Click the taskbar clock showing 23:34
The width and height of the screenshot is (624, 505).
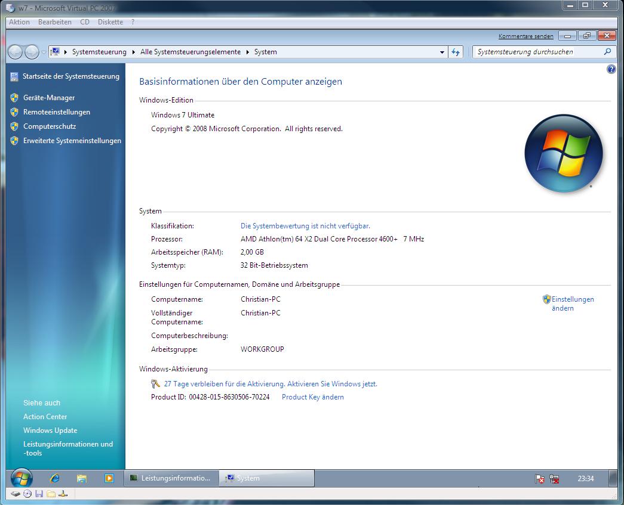point(585,479)
